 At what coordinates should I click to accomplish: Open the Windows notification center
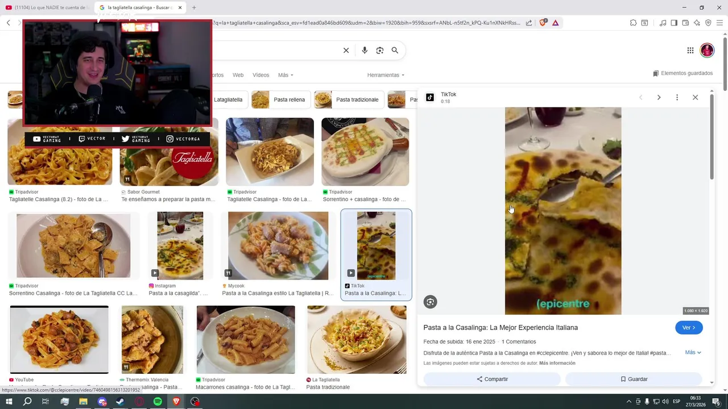point(716,402)
